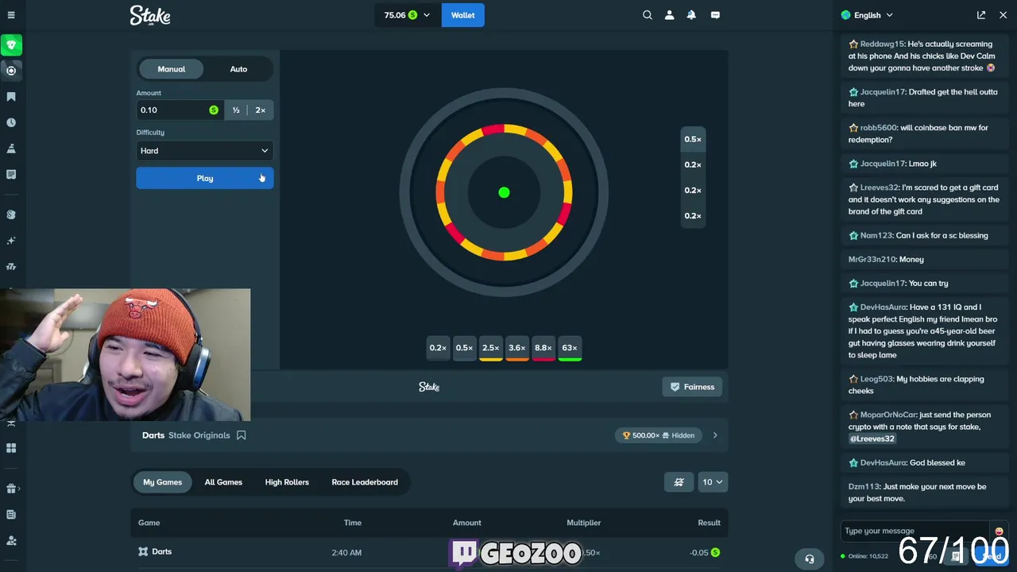Switch to All Games tab

223,482
